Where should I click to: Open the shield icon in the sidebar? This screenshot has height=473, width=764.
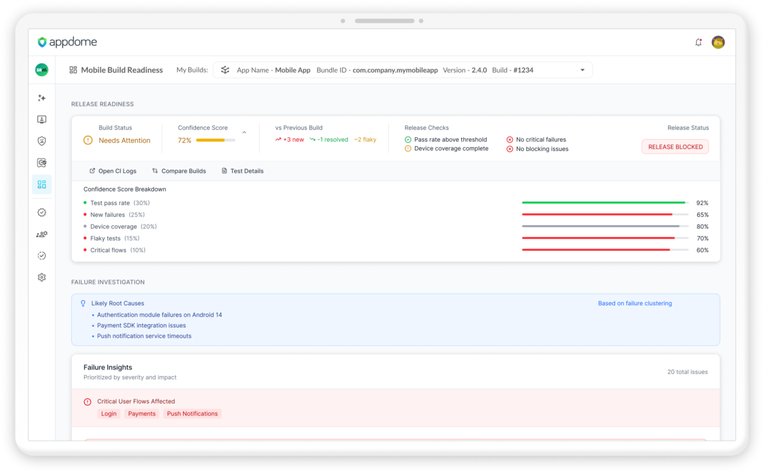[x=41, y=141]
